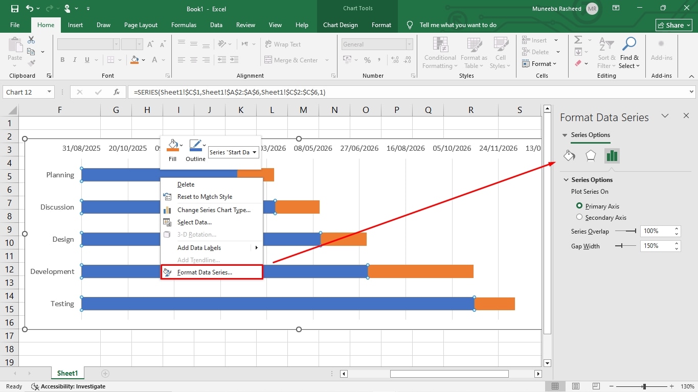Click the Gap Width slider

[625, 246]
